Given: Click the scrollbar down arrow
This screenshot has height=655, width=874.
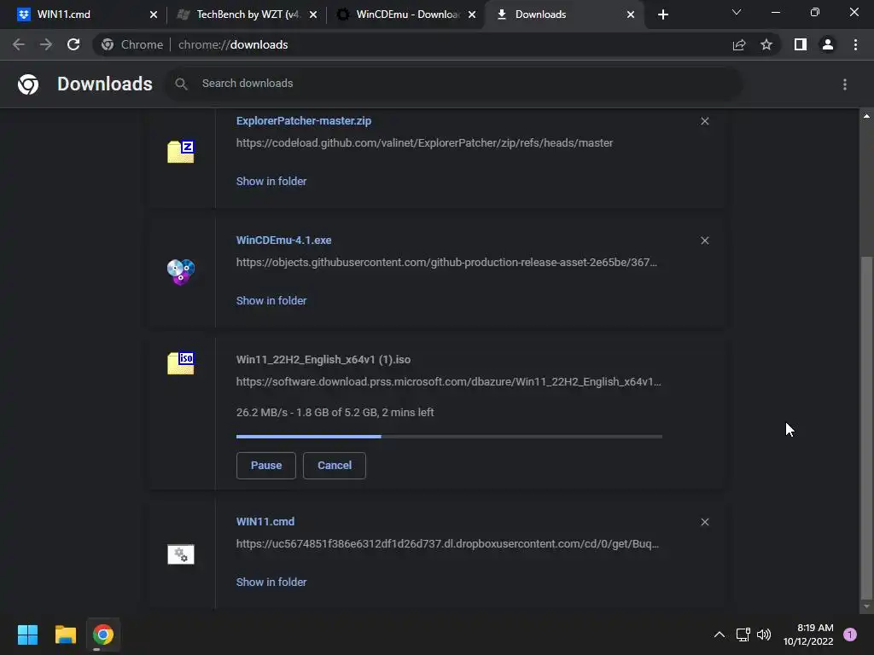Looking at the screenshot, I should coord(866,606).
